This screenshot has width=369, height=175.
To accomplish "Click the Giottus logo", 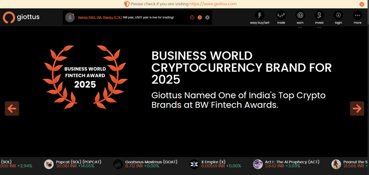I will (21, 17).
